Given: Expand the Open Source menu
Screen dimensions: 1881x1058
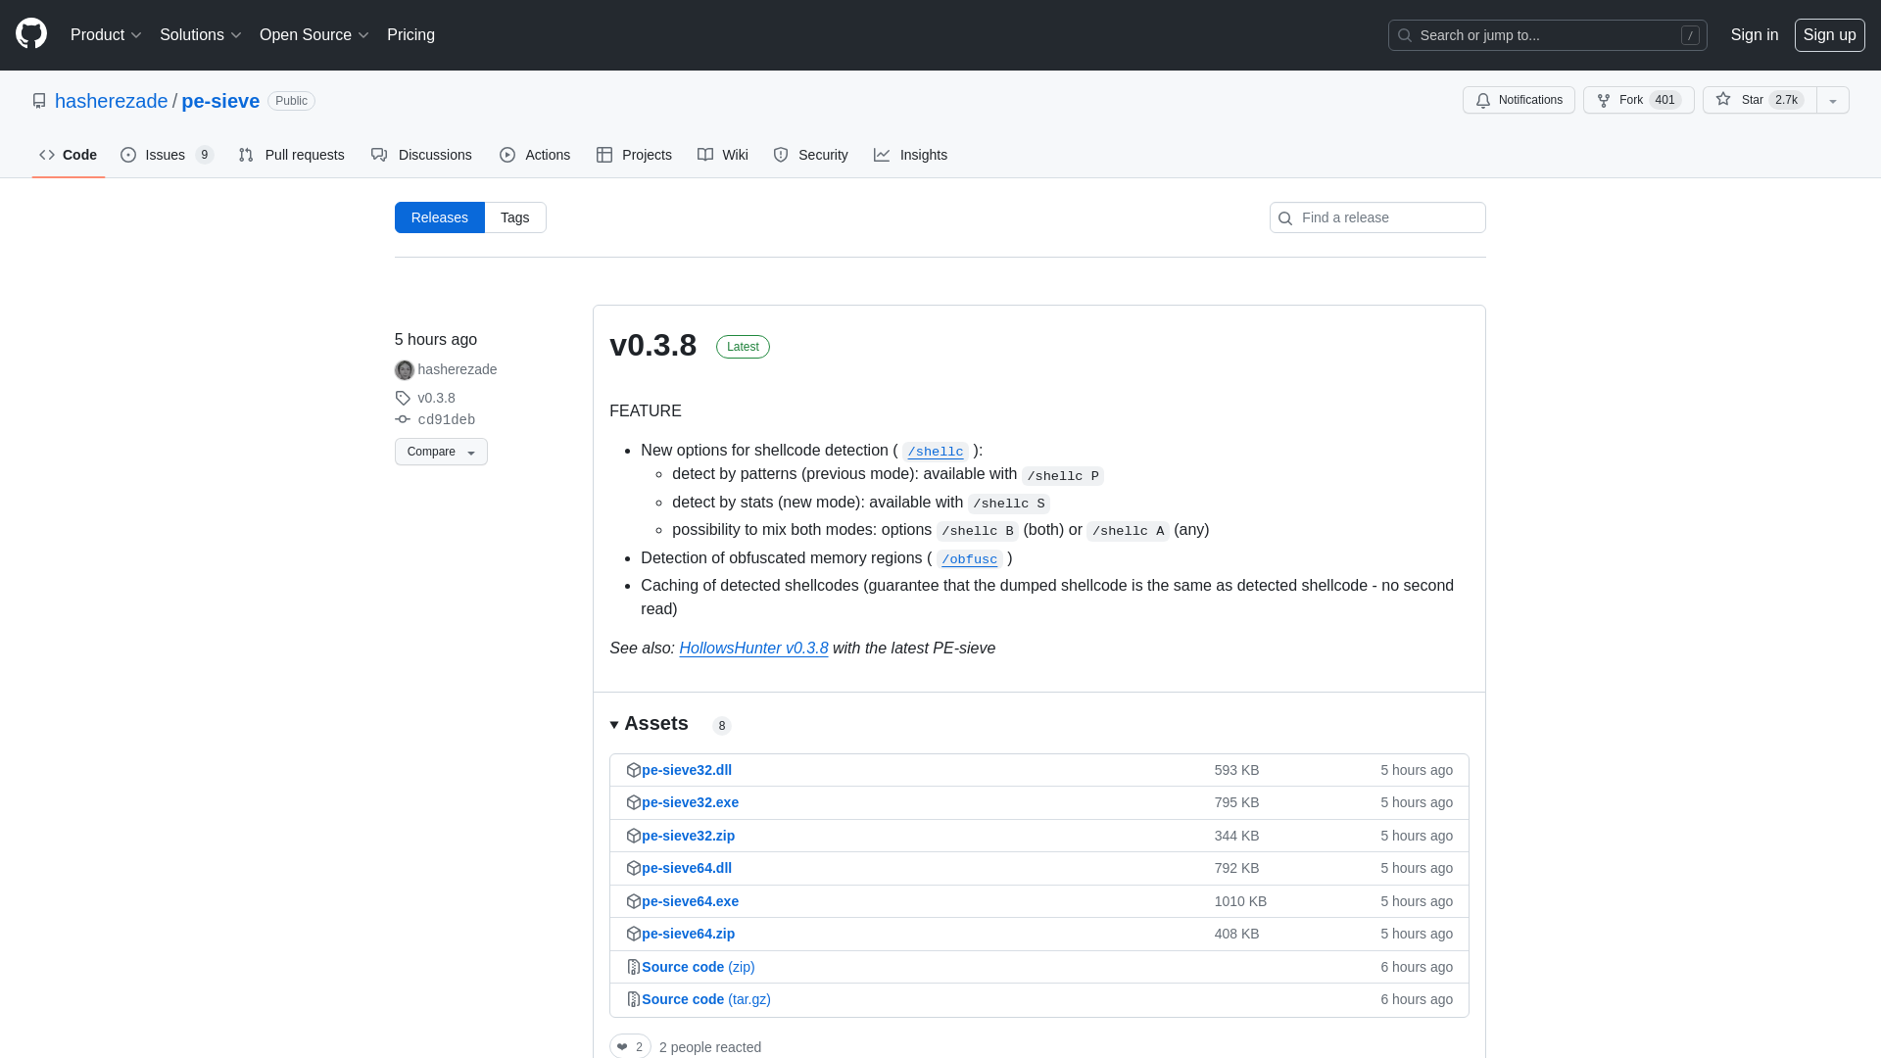Looking at the screenshot, I should [313, 35].
